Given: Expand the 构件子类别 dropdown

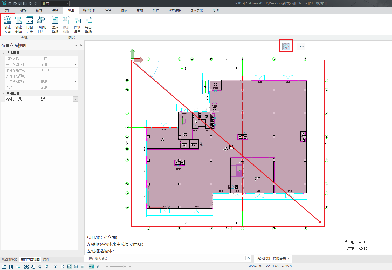Looking at the screenshot, I should click(76, 99).
